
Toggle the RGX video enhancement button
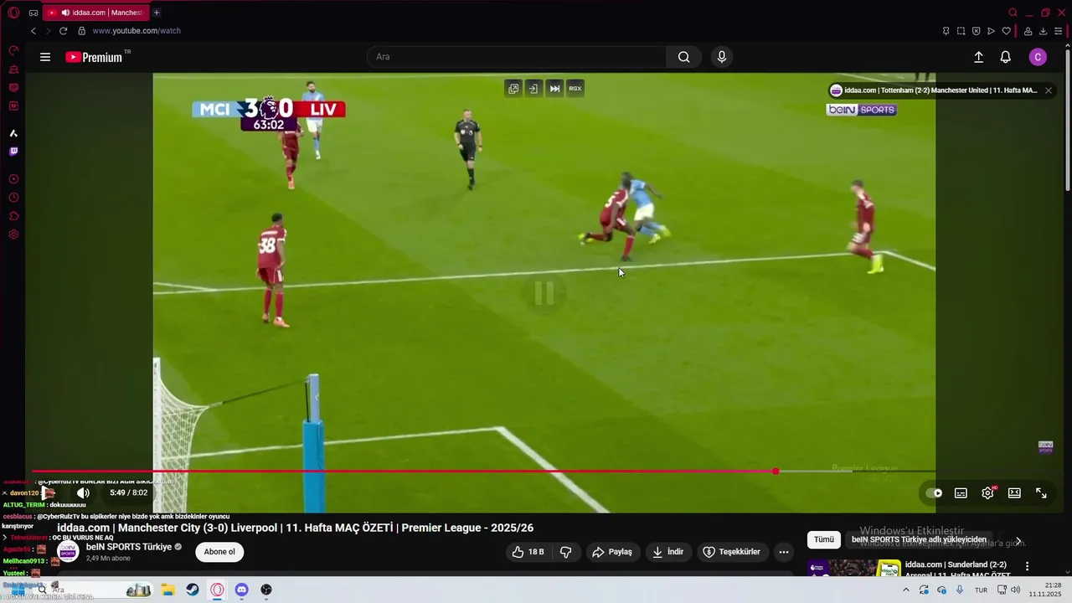[575, 88]
